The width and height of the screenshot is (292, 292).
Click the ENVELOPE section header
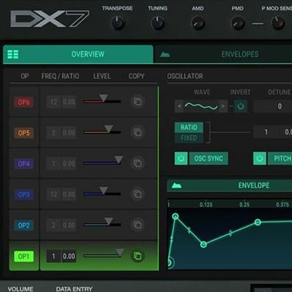230,186
